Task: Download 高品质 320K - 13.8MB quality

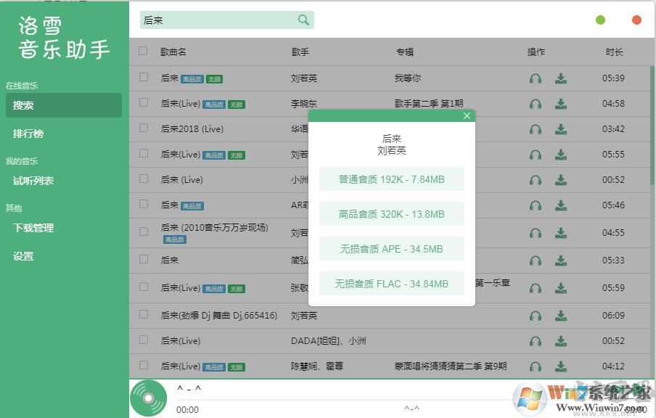Action: pyautogui.click(x=391, y=213)
